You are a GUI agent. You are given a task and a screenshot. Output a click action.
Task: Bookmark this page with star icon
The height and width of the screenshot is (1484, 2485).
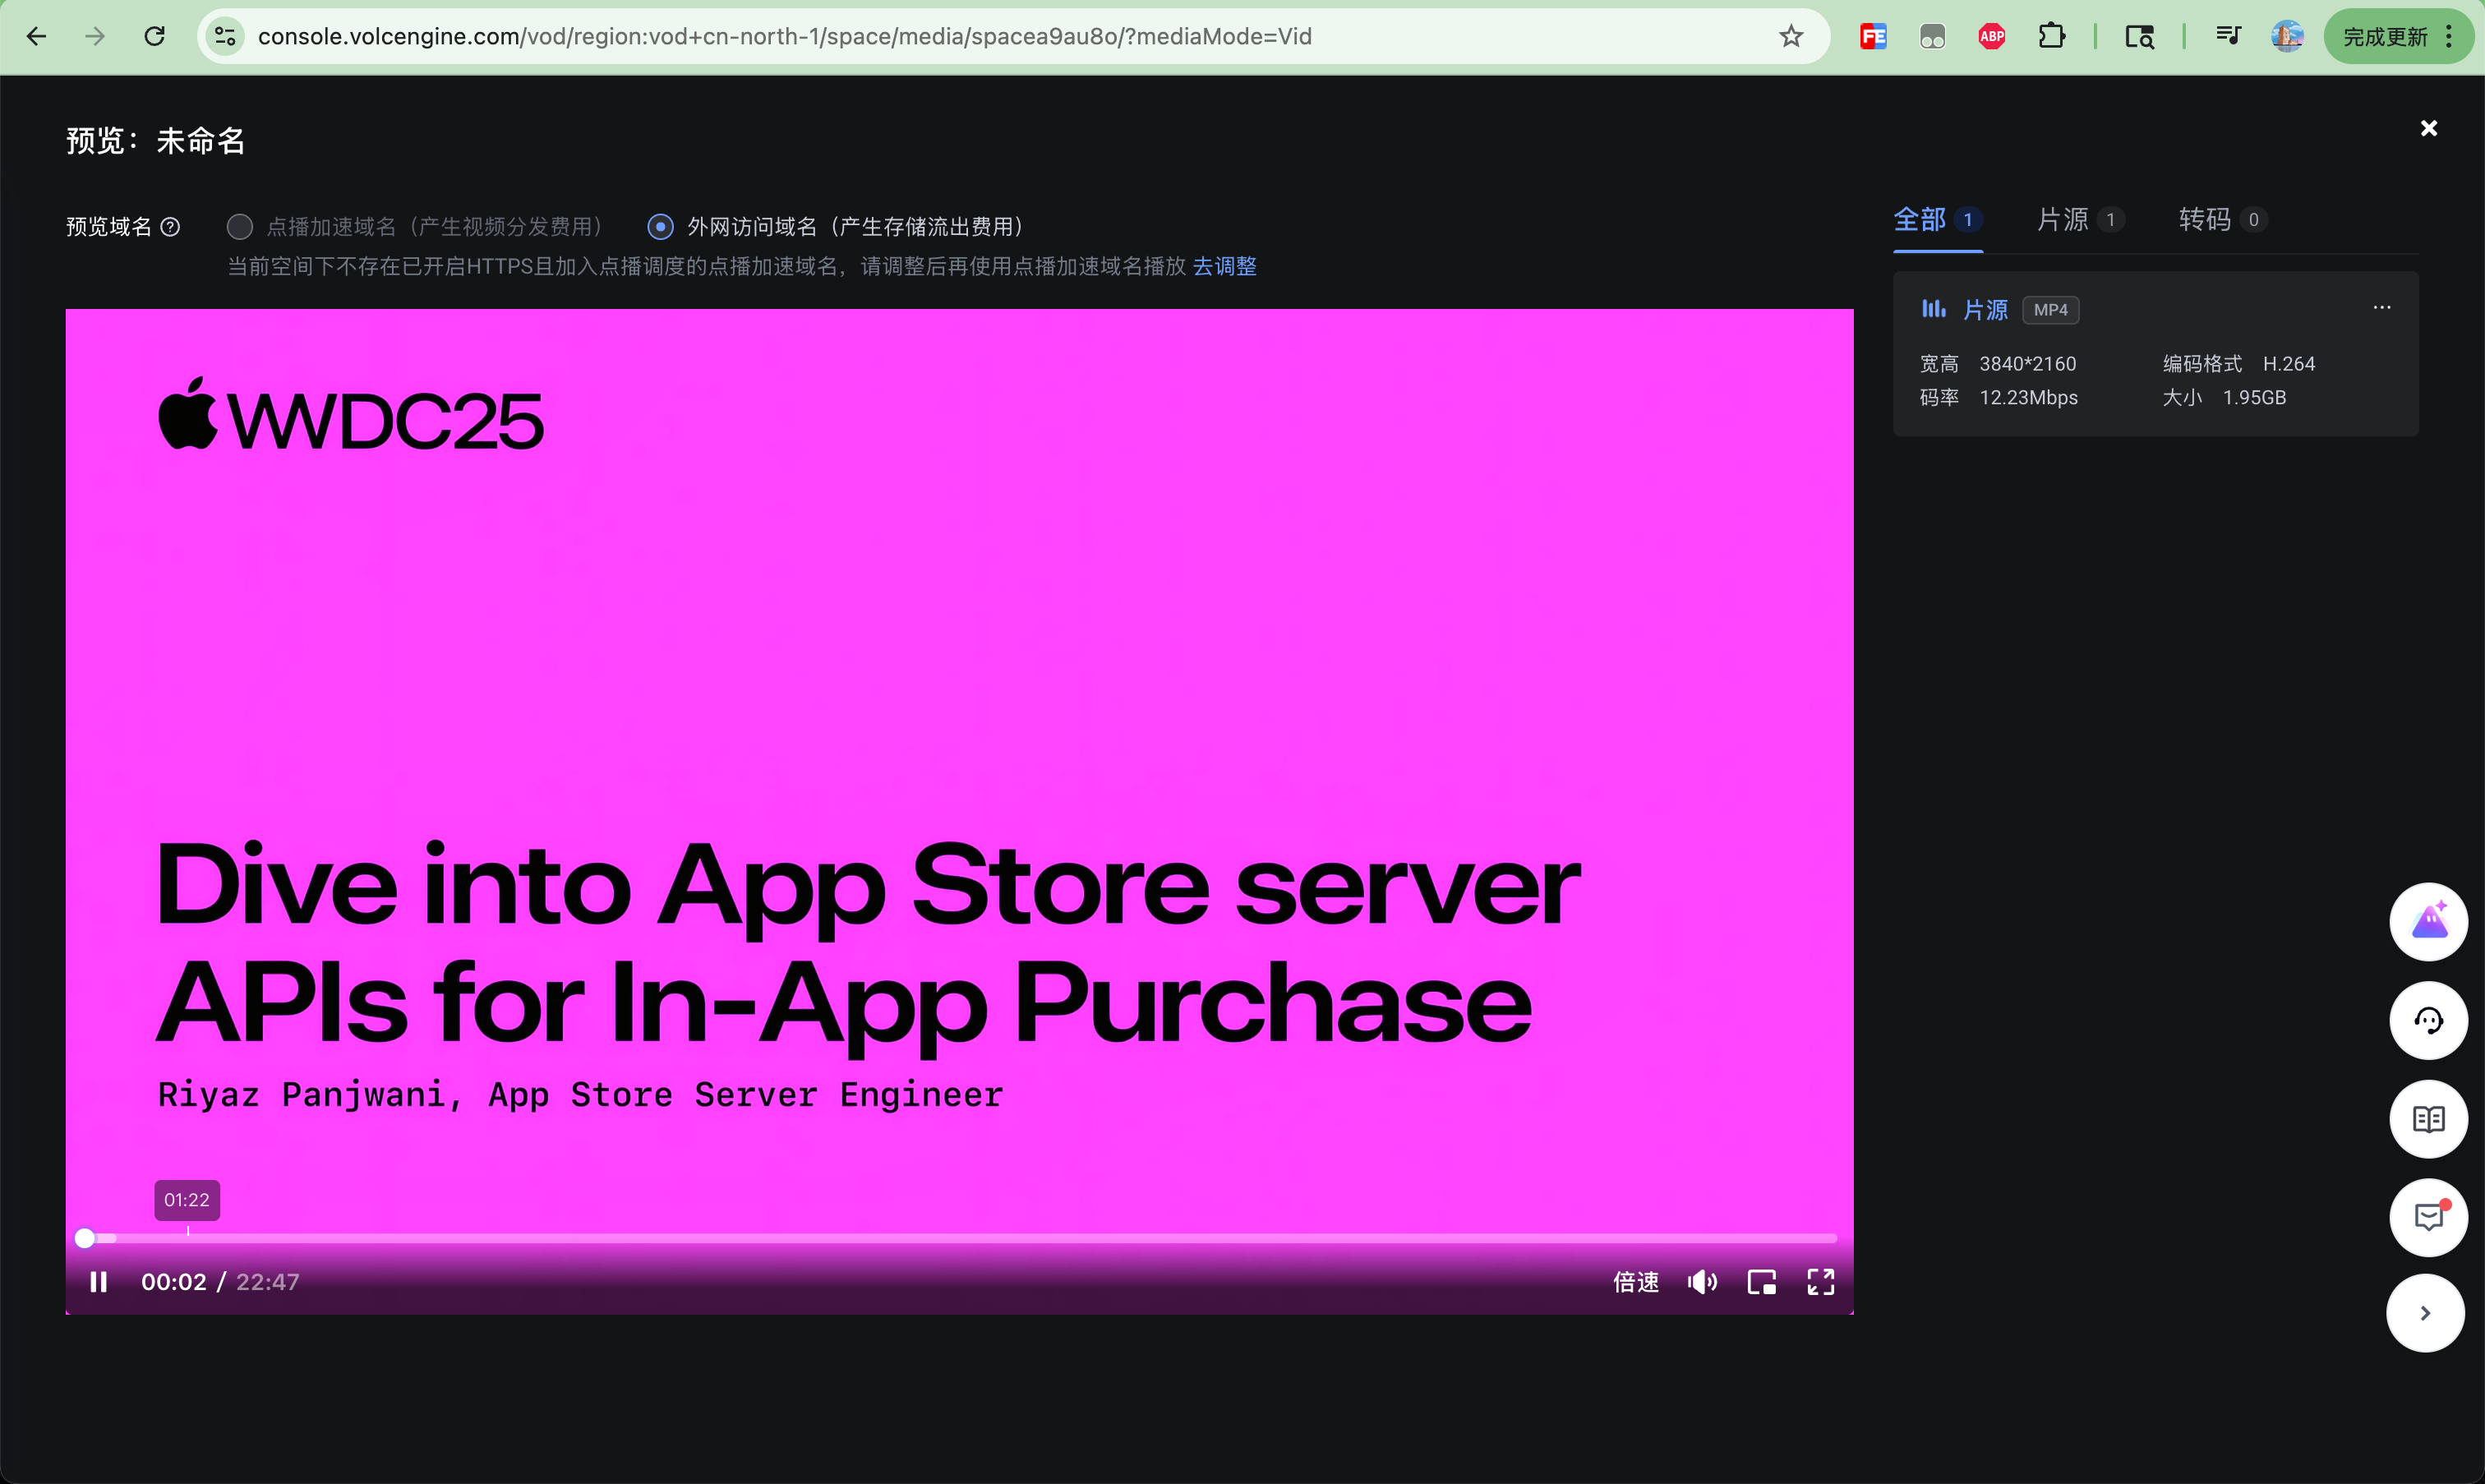pos(1790,37)
